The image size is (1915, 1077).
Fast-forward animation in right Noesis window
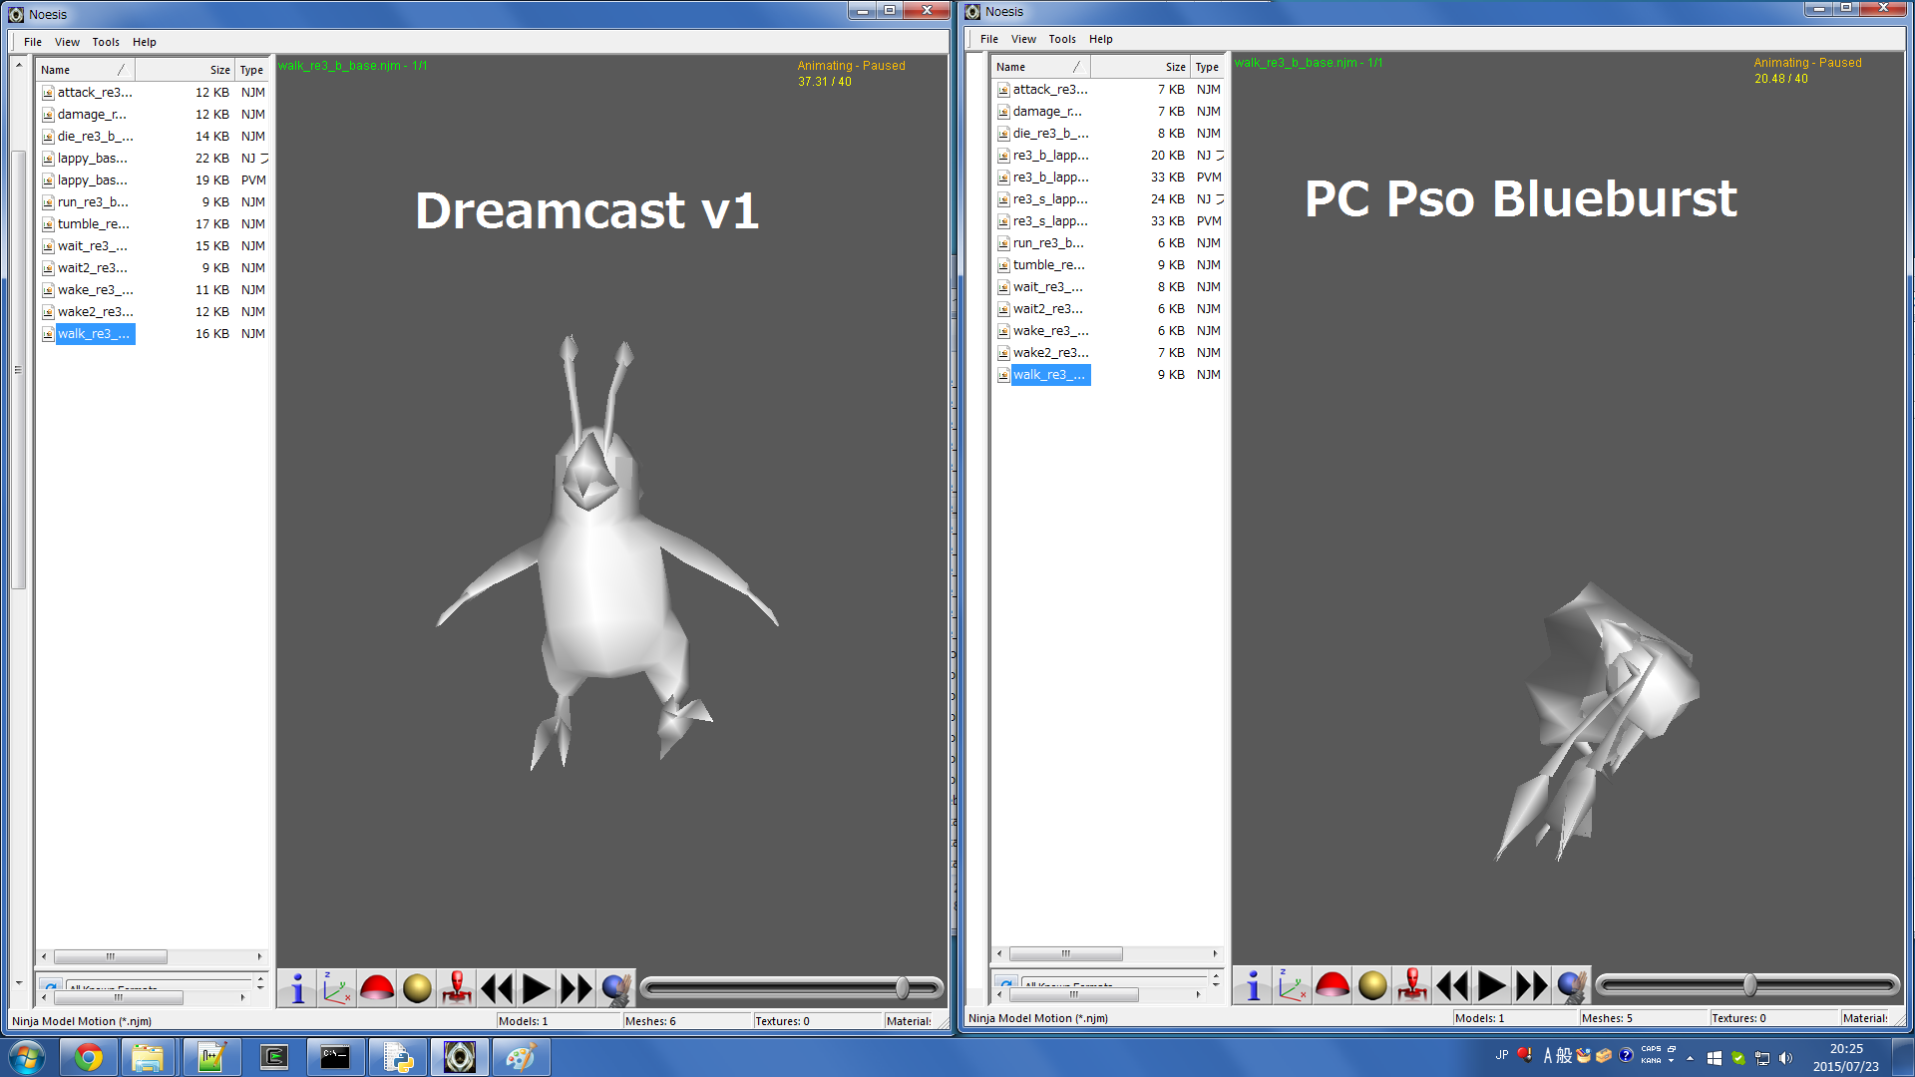[1532, 985]
